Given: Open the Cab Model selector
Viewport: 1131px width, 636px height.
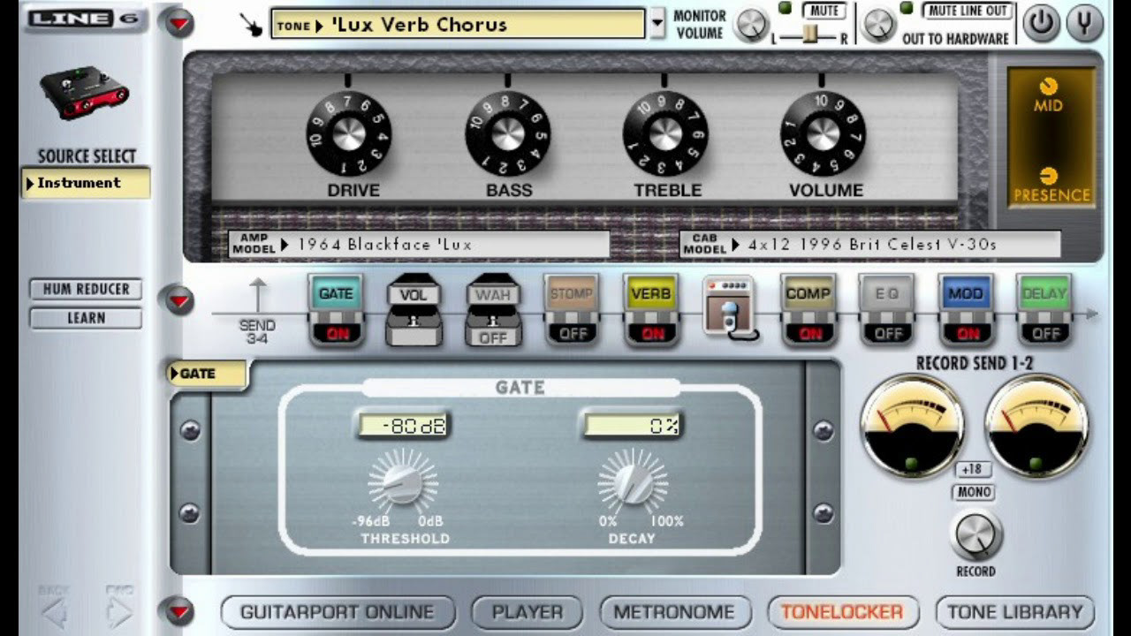Looking at the screenshot, I should [869, 245].
